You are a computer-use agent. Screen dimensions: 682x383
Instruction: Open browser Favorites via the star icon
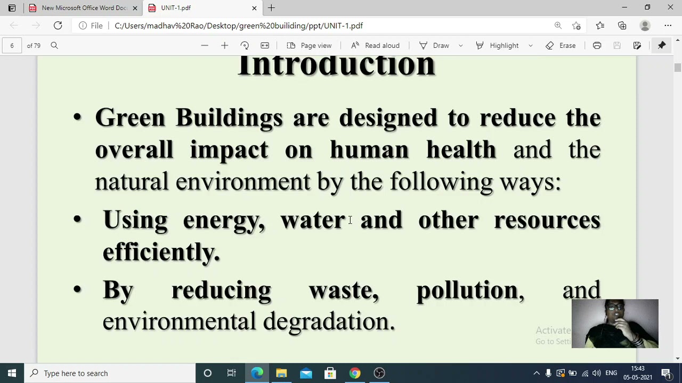(600, 26)
